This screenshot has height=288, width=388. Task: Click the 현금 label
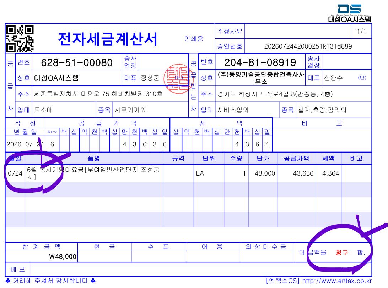[x=104, y=247]
